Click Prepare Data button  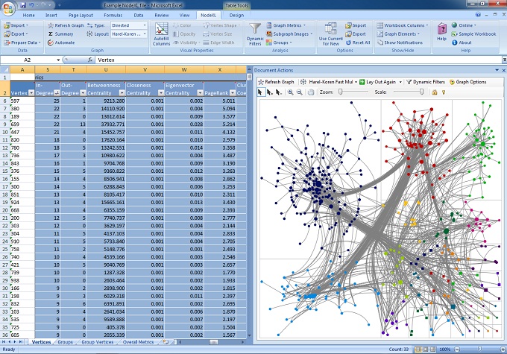pyautogui.click(x=22, y=42)
